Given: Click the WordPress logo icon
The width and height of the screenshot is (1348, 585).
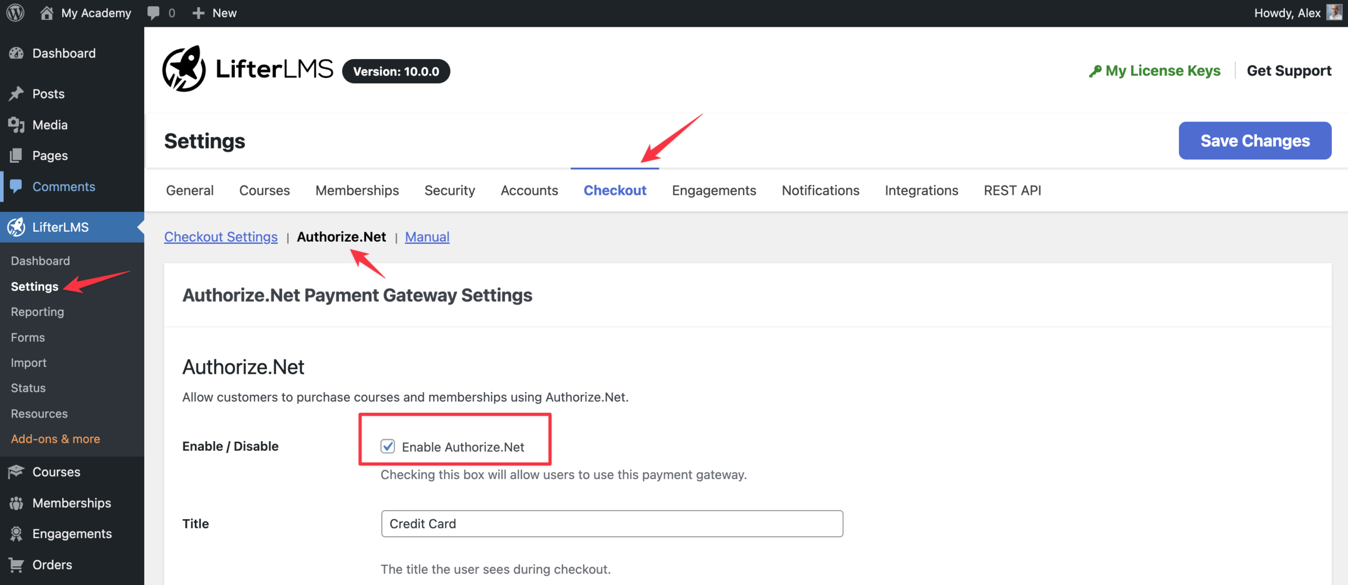Looking at the screenshot, I should [15, 13].
